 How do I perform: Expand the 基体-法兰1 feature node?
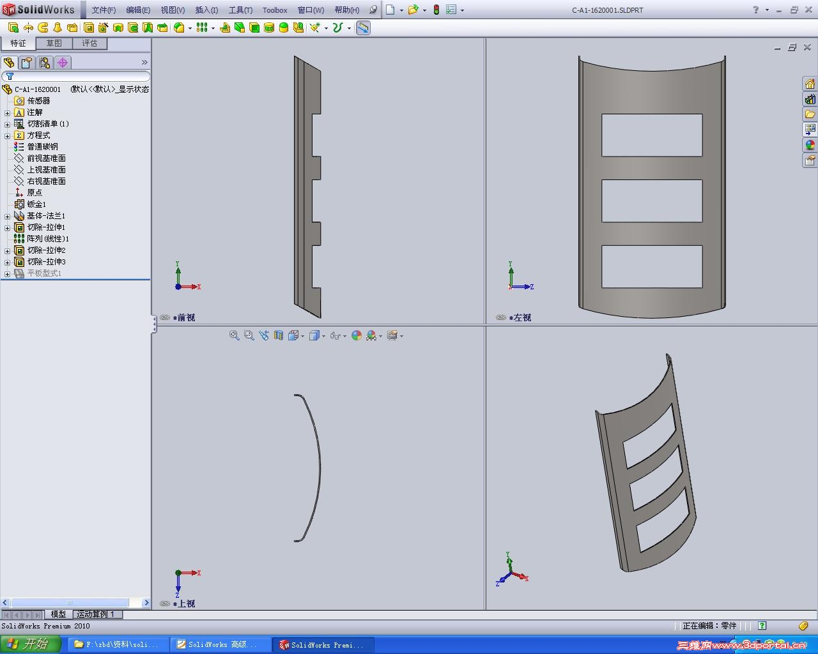click(x=7, y=216)
